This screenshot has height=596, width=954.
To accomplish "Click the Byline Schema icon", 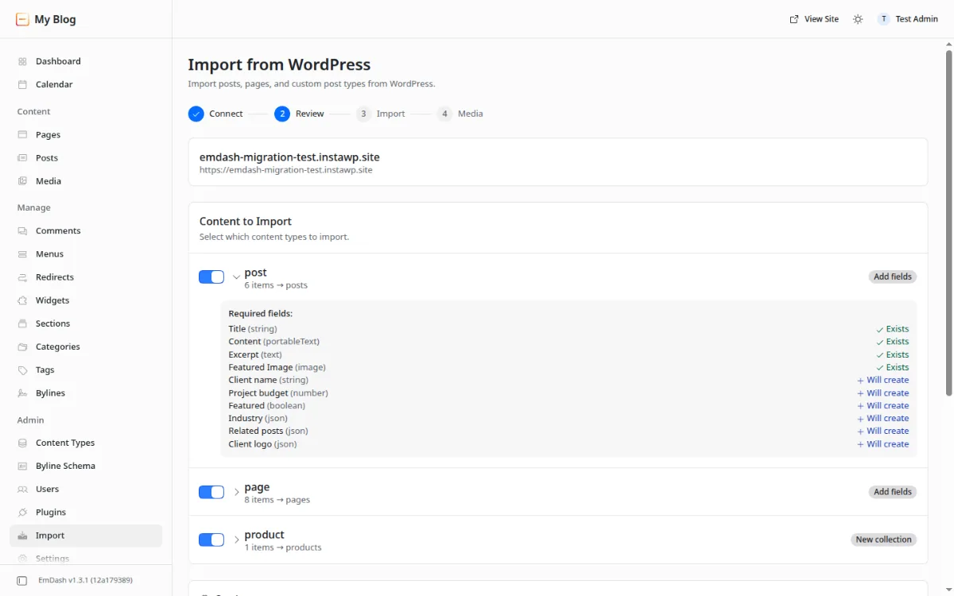I will coord(22,466).
